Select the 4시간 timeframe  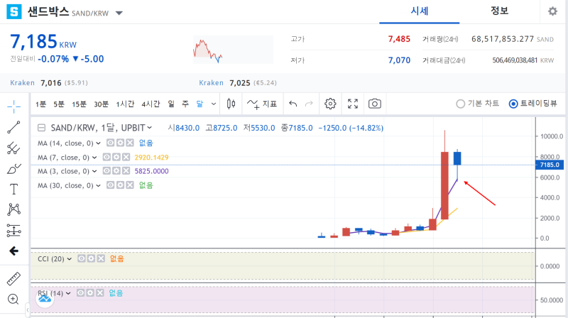pos(151,104)
